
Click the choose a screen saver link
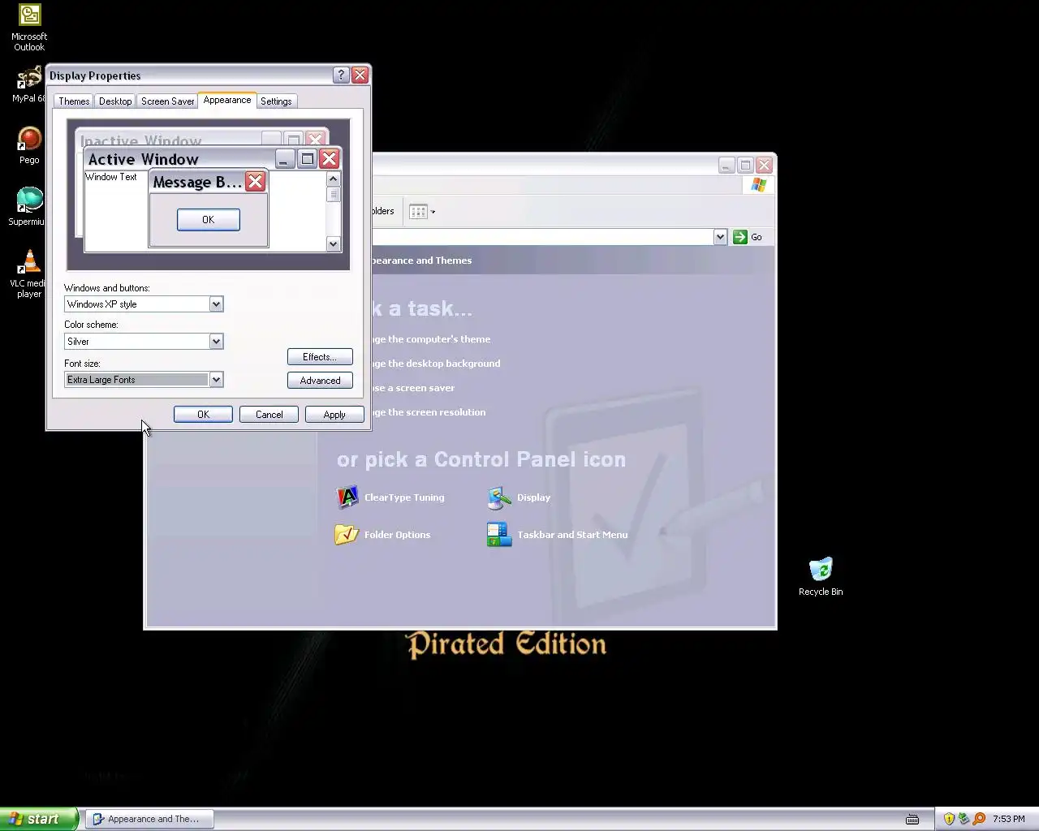tap(413, 388)
